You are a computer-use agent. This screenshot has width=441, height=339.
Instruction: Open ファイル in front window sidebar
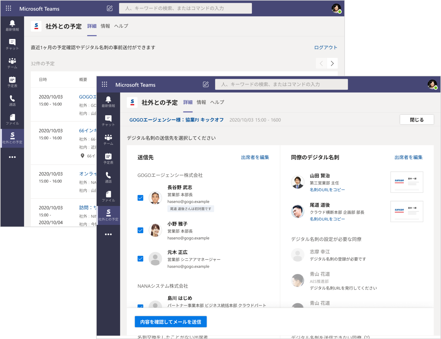pyautogui.click(x=108, y=197)
